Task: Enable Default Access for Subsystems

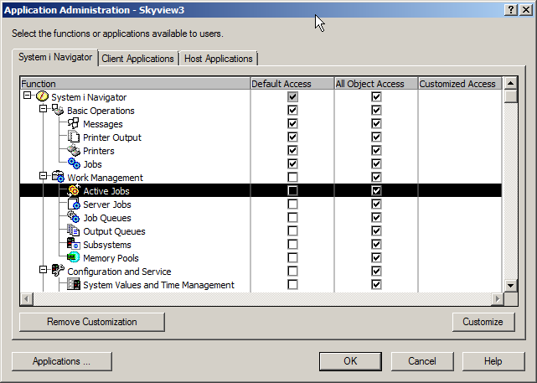Action: (x=292, y=244)
